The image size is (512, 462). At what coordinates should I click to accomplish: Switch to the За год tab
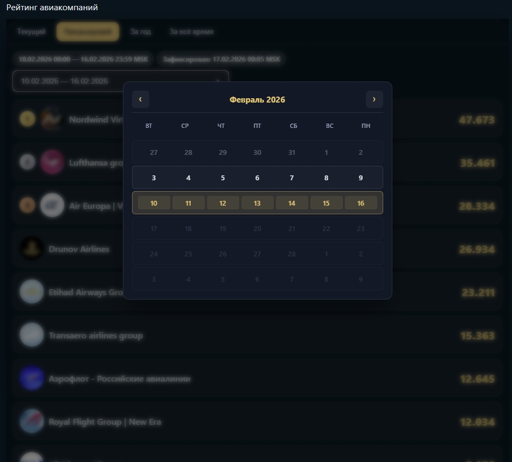pyautogui.click(x=140, y=32)
